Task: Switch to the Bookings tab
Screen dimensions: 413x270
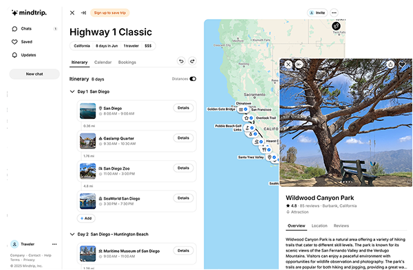Action: (x=127, y=63)
